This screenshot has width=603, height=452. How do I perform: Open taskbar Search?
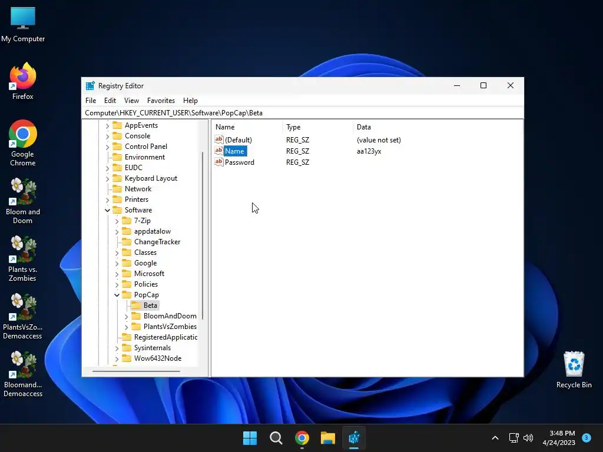point(276,438)
